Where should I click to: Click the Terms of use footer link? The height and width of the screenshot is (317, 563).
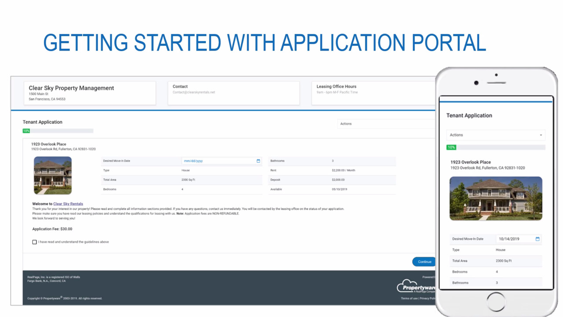pyautogui.click(x=409, y=299)
